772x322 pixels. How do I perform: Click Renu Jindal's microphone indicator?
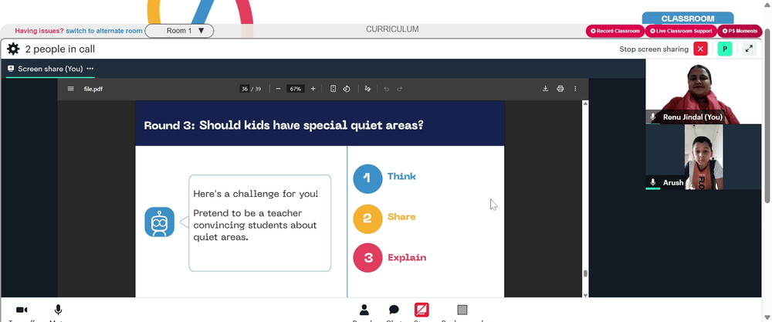coord(653,117)
